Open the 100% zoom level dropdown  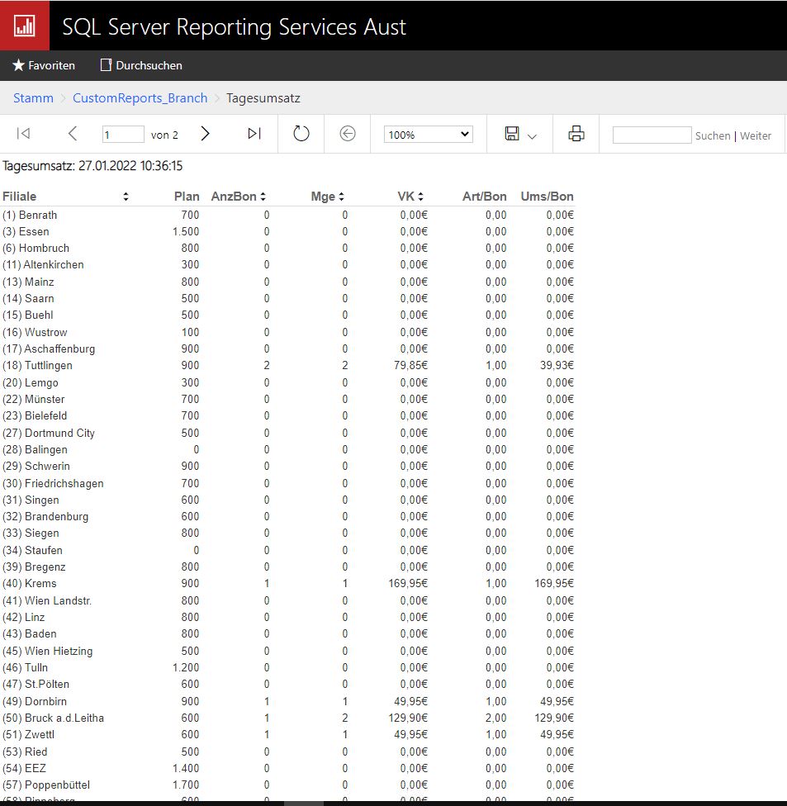(x=428, y=135)
